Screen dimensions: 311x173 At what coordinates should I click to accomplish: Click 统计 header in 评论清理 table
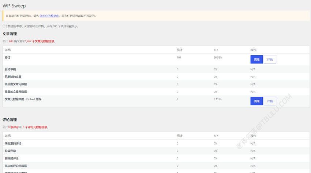point(180,136)
